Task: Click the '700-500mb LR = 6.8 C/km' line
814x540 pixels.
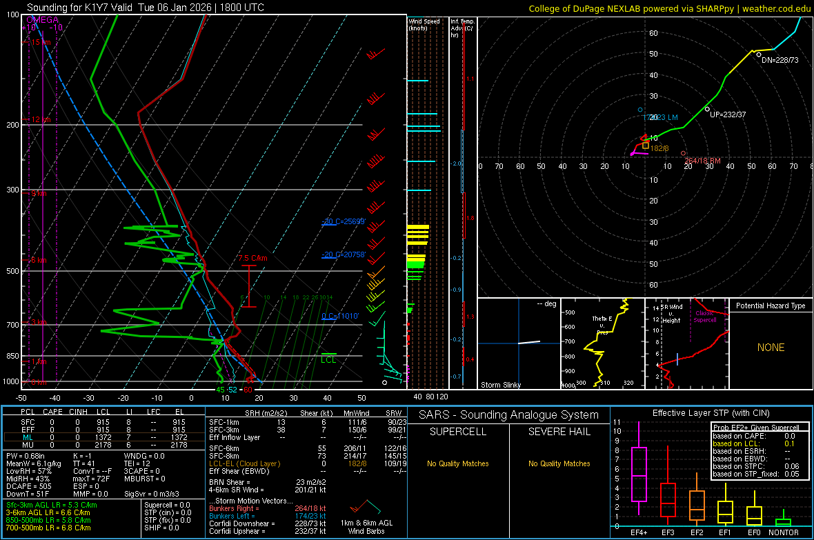Action: (48, 528)
